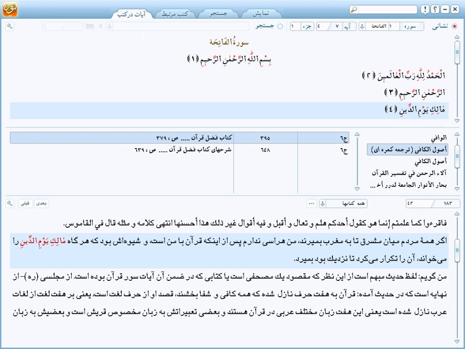Click the قبلی button

25,203
